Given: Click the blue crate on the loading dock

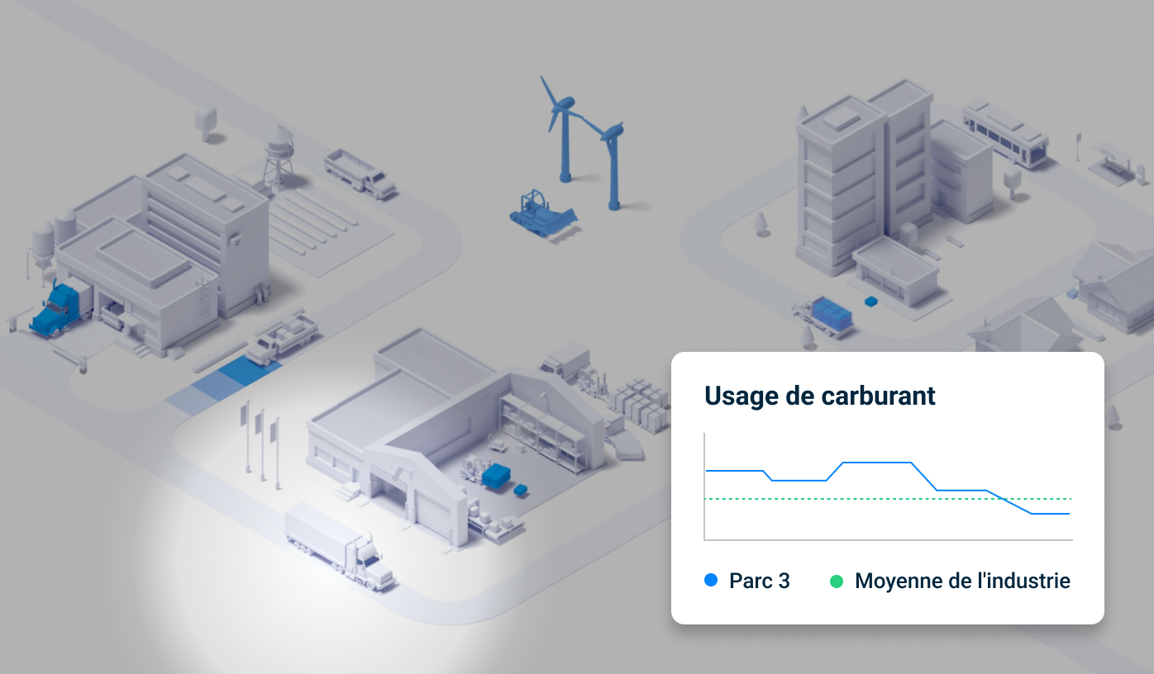Looking at the screenshot, I should point(870,302).
